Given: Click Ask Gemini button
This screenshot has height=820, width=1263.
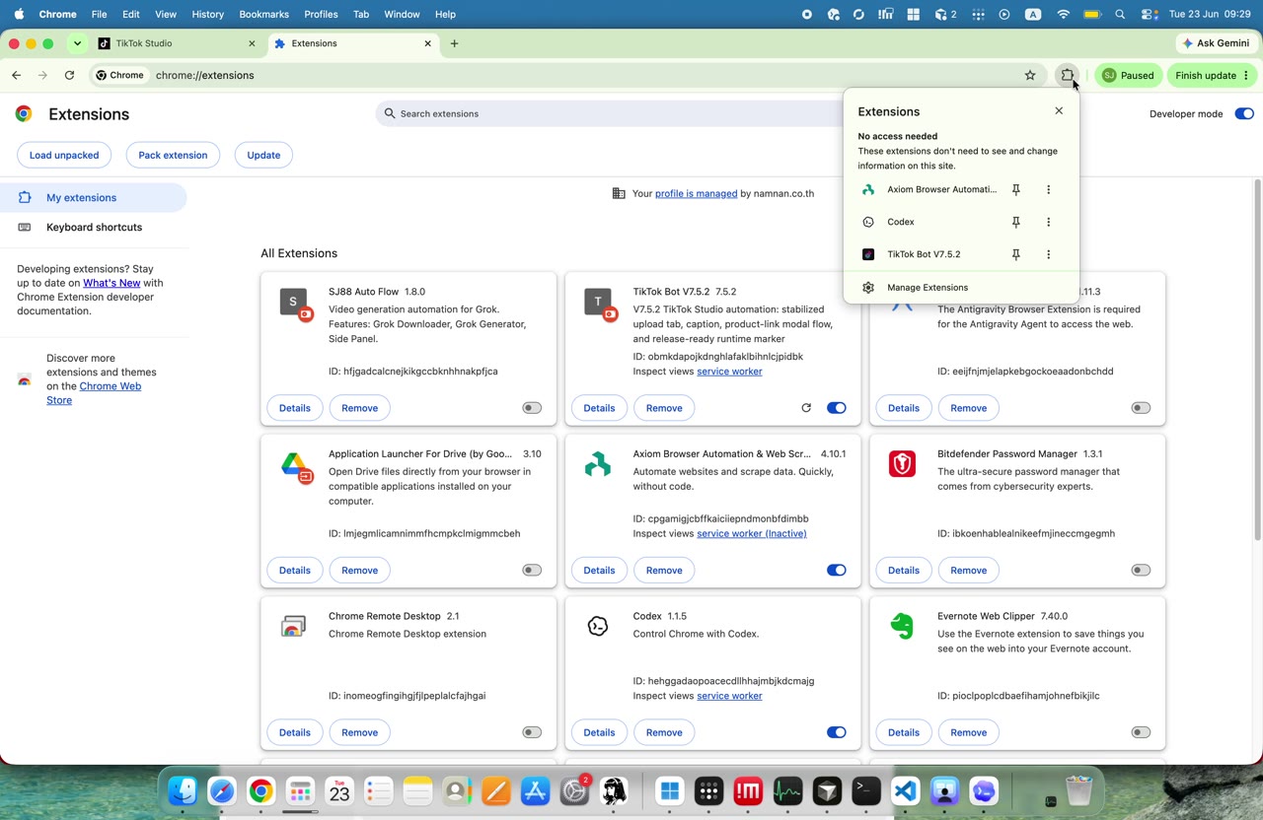Looking at the screenshot, I should tap(1215, 43).
